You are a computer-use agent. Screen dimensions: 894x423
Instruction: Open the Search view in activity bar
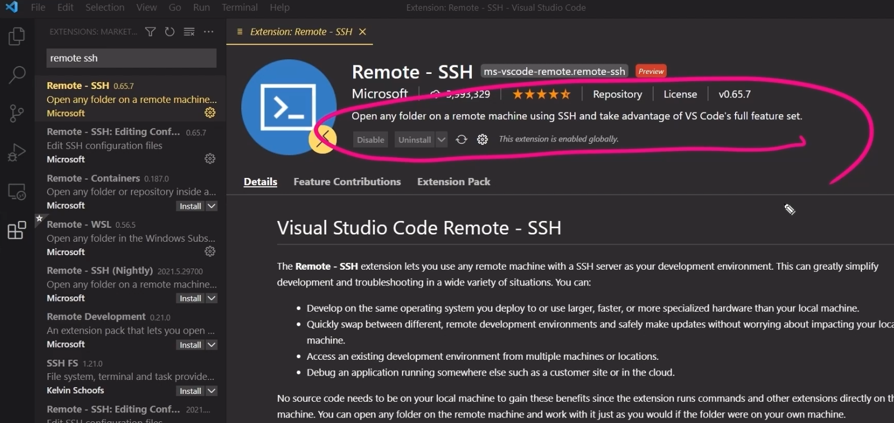pos(17,74)
